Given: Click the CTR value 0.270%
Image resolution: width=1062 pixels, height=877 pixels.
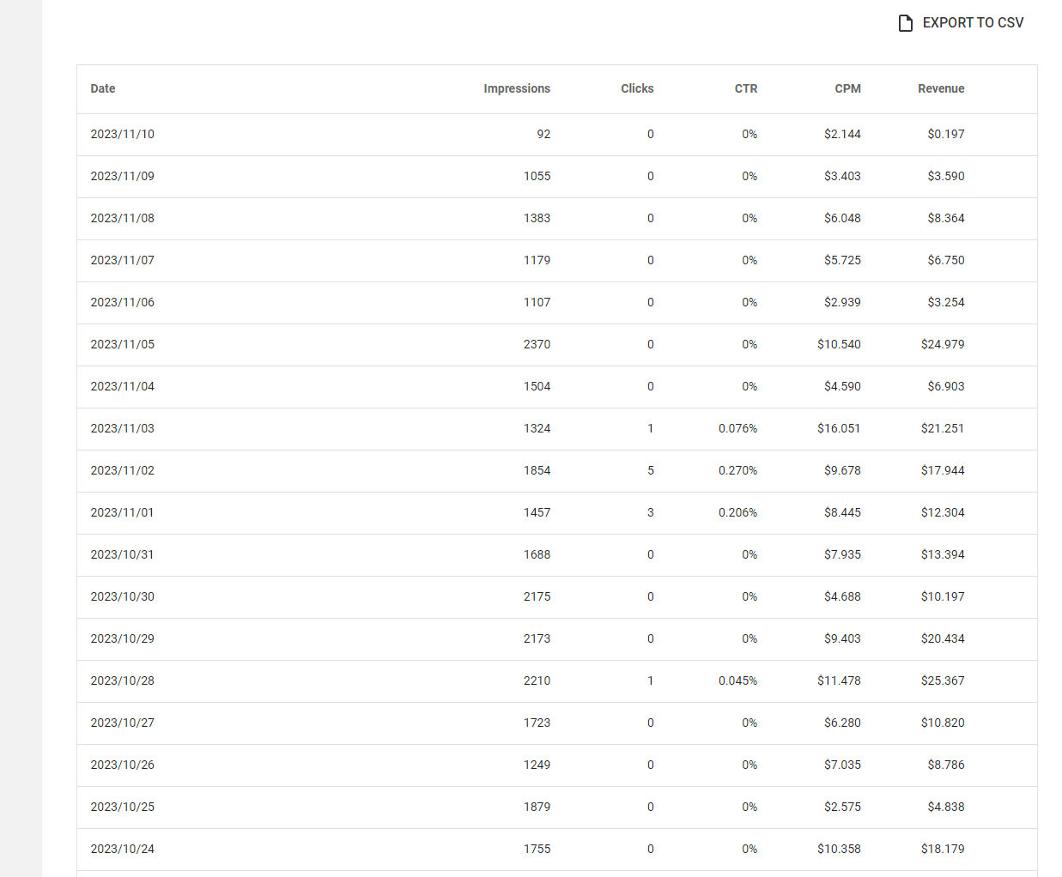Looking at the screenshot, I should click(737, 470).
